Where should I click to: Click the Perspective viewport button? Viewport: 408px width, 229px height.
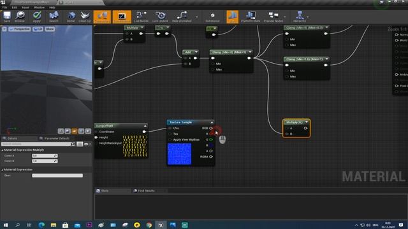(20, 29)
